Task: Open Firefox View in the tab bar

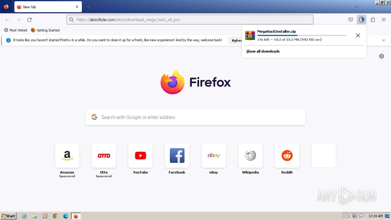Action: tap(6, 7)
